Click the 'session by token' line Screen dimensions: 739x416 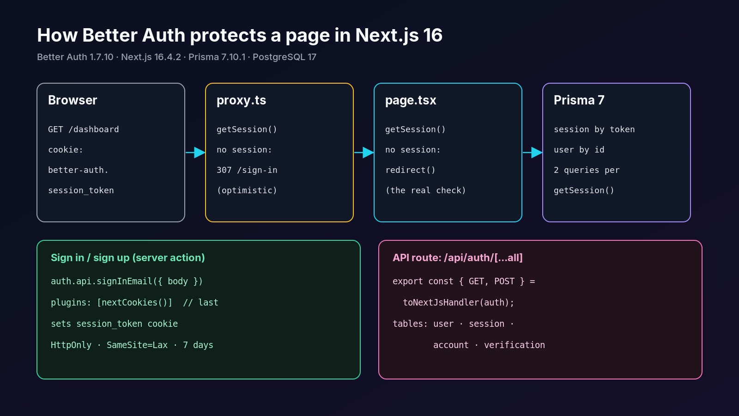point(594,129)
